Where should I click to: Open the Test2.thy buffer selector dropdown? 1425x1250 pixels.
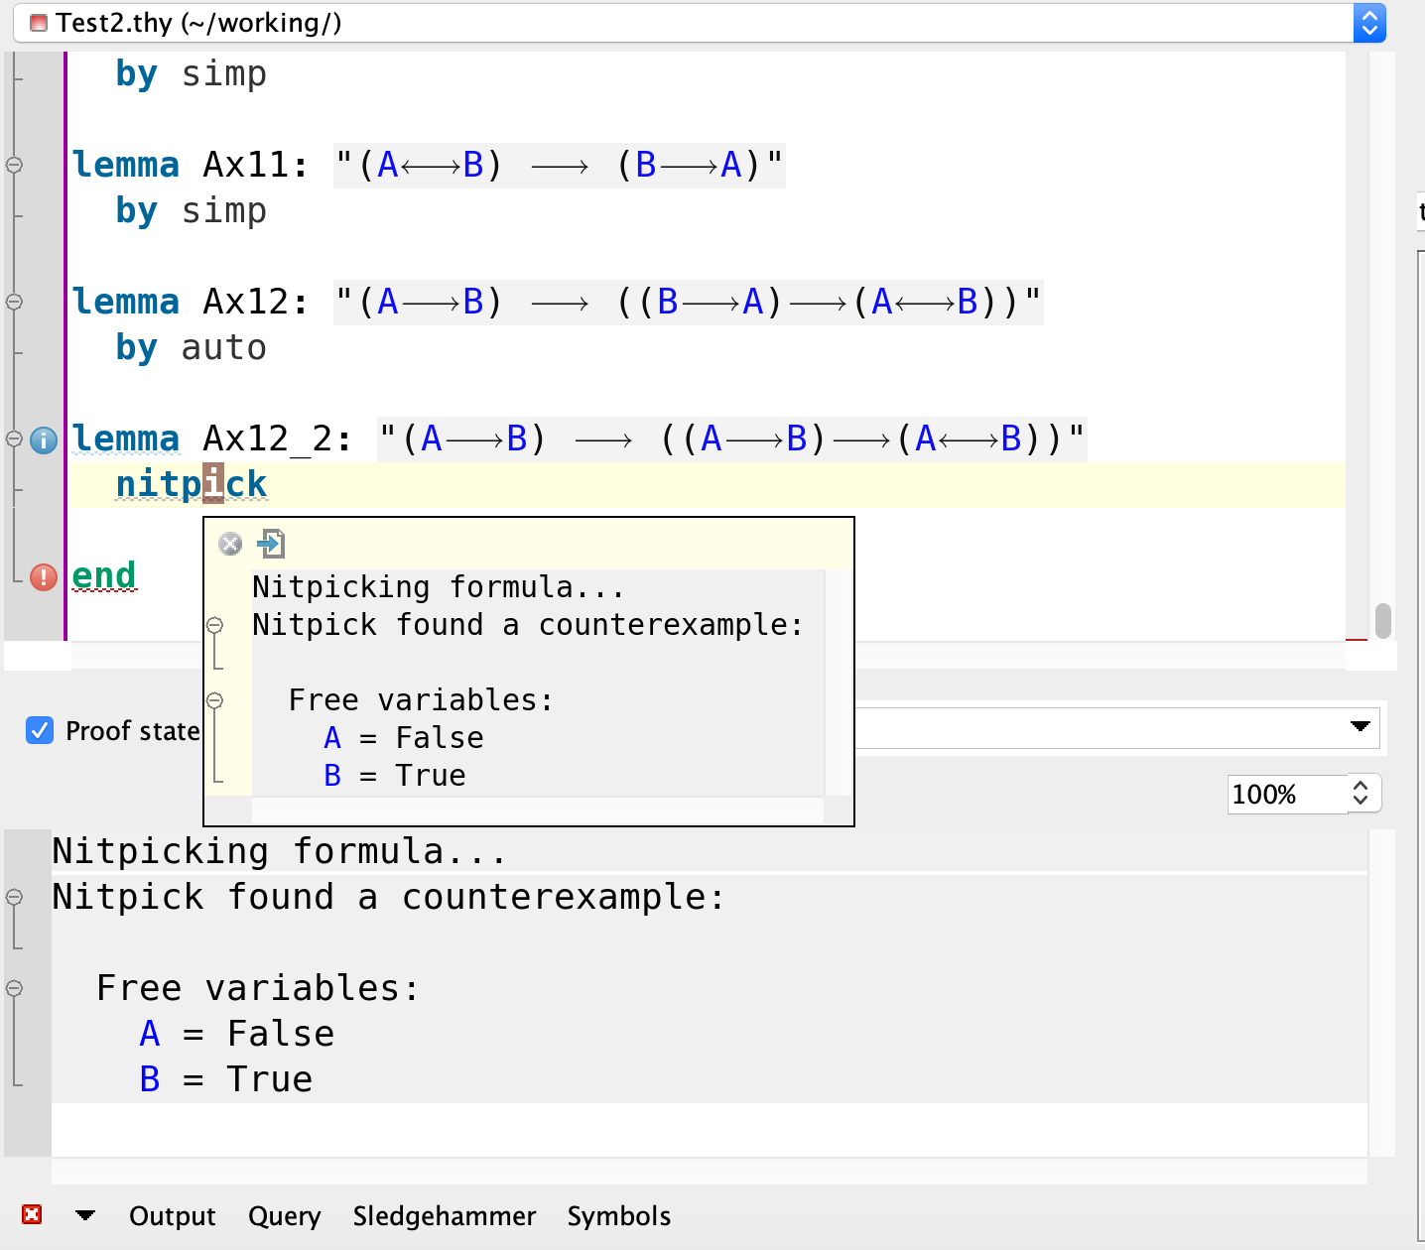click(1369, 23)
